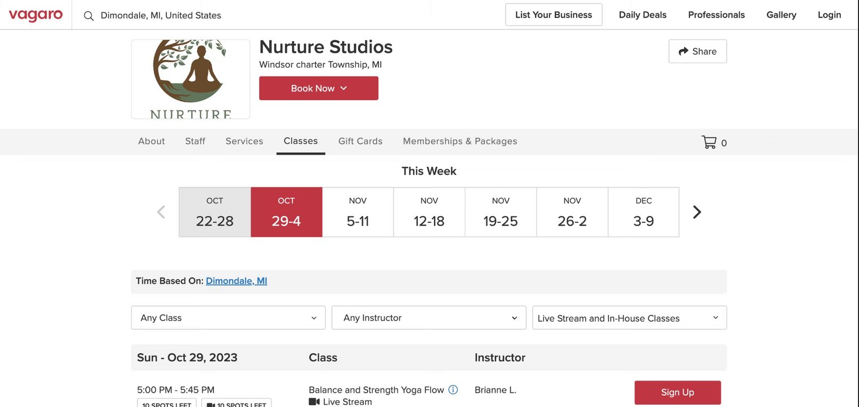Open the Memberships & Packages tab
Screen dimensions: 859x407
click(460, 141)
